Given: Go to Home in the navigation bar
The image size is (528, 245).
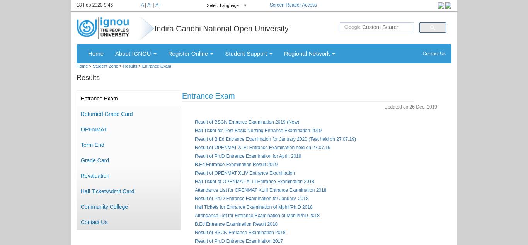Looking at the screenshot, I should coord(96,54).
